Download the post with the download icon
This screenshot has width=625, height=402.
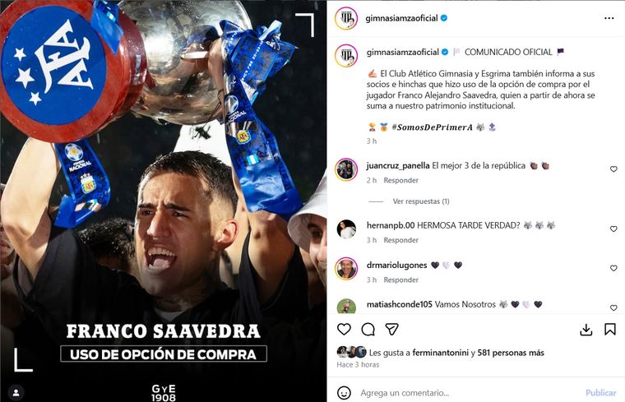click(x=586, y=330)
